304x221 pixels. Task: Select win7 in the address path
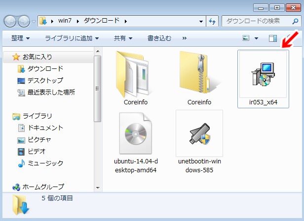click(65, 21)
